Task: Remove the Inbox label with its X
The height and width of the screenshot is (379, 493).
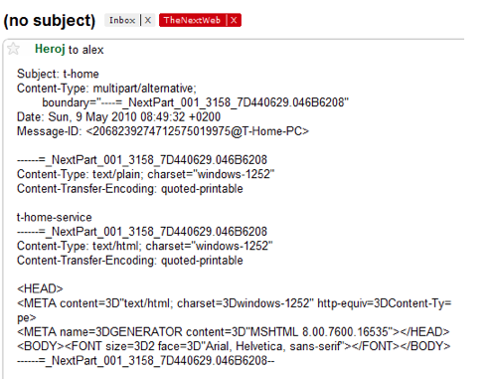Action: 148,20
